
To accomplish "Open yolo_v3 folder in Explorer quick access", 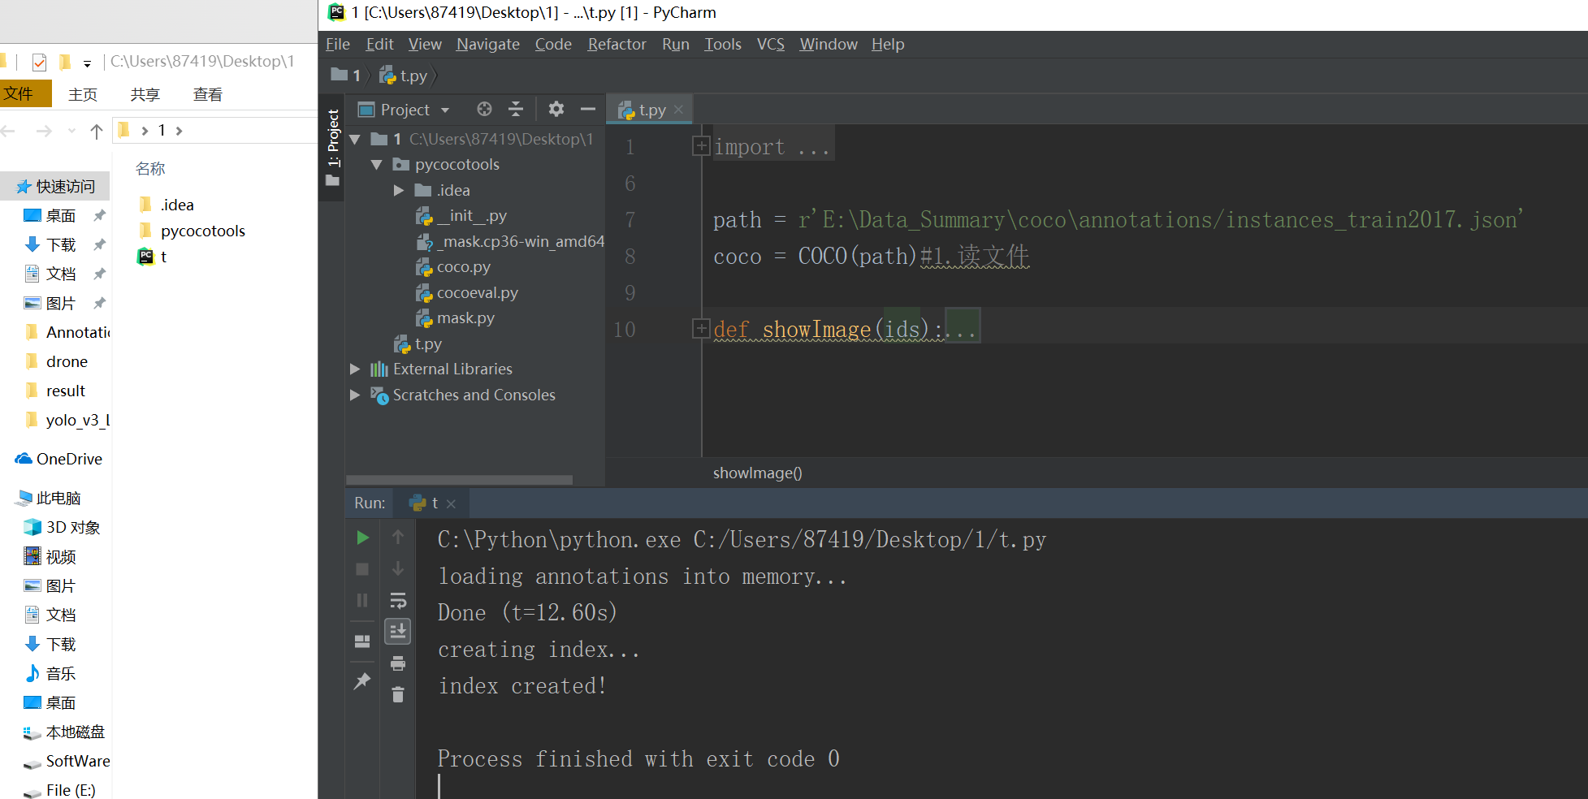I will point(67,421).
